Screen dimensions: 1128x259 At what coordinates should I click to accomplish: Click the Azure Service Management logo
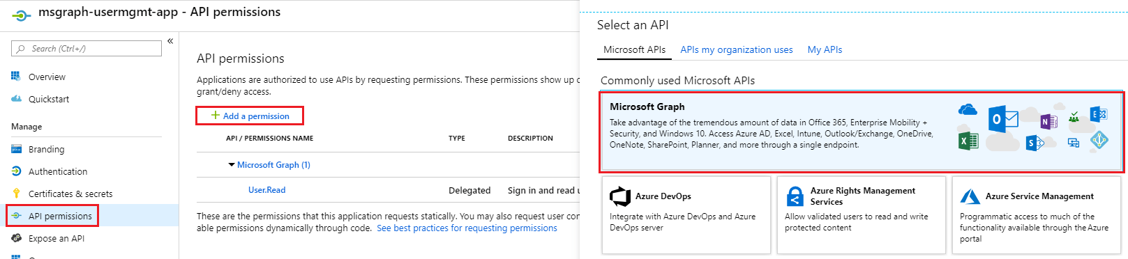tap(970, 196)
